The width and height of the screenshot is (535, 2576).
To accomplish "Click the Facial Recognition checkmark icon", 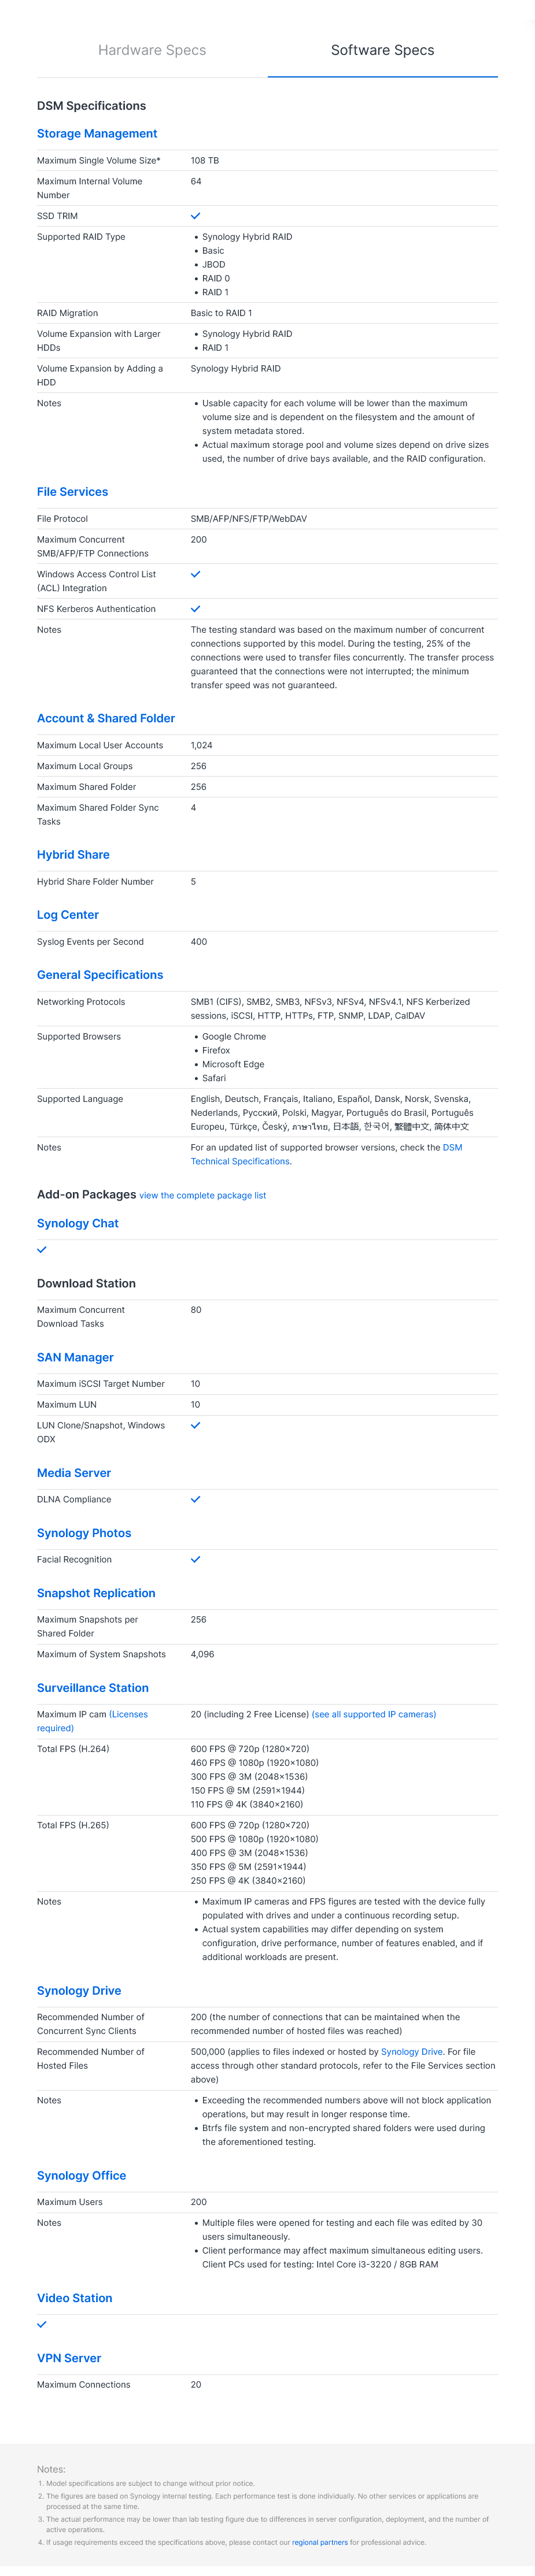I will point(195,1559).
